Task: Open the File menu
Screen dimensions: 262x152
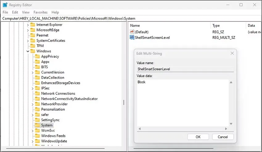Action: click(5, 12)
